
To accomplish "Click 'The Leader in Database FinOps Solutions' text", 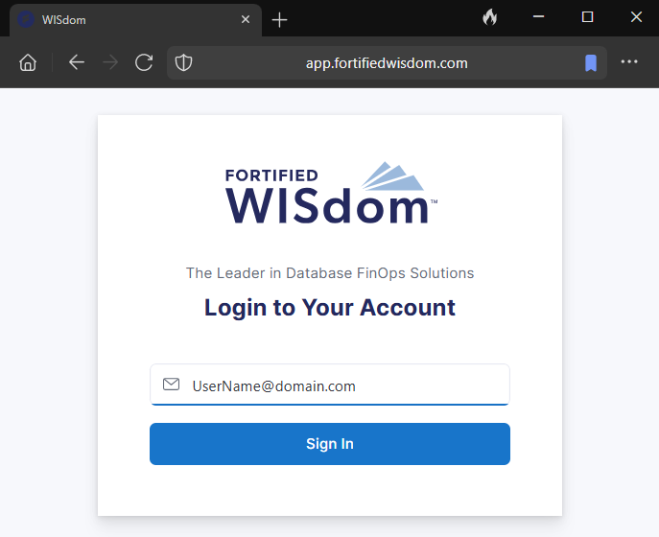I will click(330, 273).
